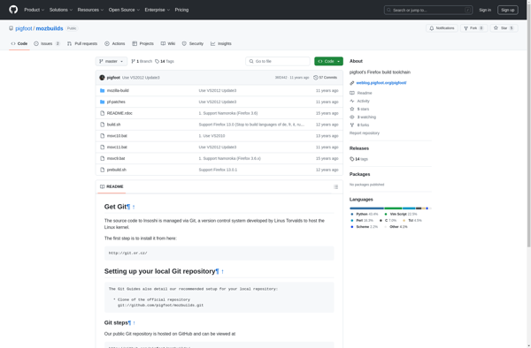Click the branch icon next to 1 Branch
This screenshot has width=531, height=348.
pyautogui.click(x=133, y=61)
